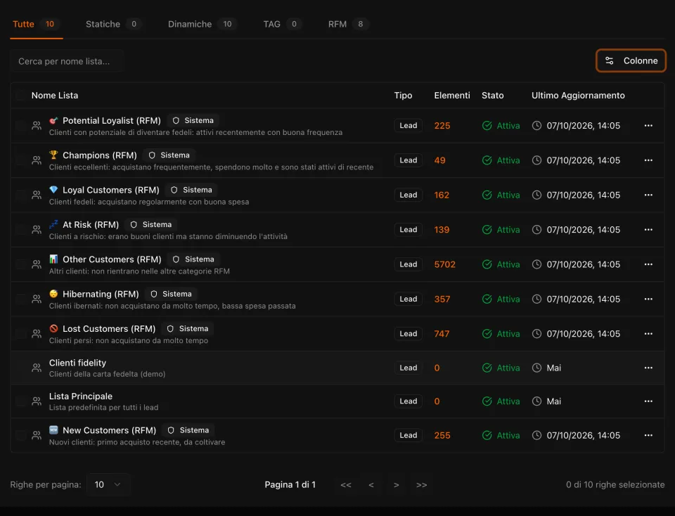Click the green check icon in At Risk row
Screen dimensions: 675x516
click(487, 230)
